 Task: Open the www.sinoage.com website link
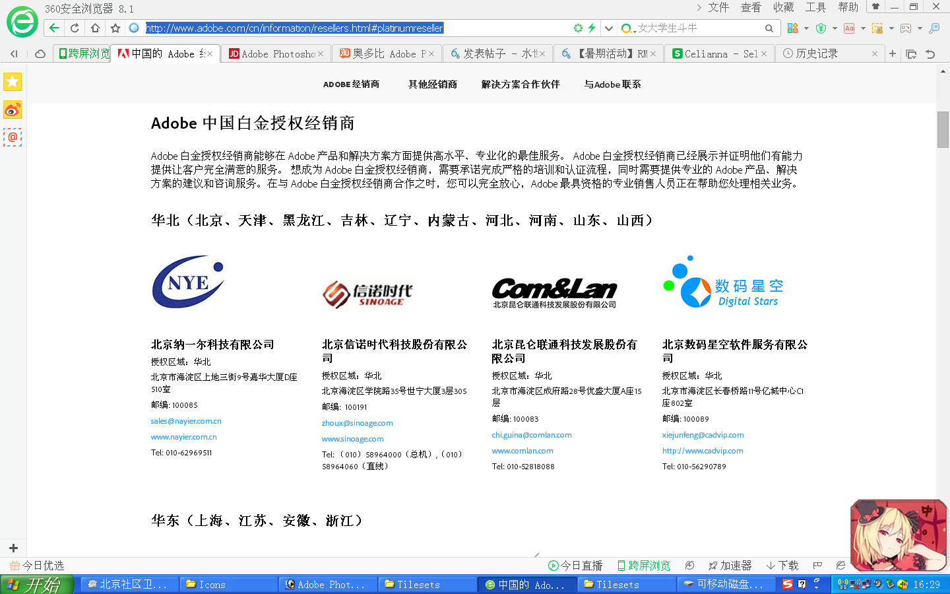pos(353,439)
